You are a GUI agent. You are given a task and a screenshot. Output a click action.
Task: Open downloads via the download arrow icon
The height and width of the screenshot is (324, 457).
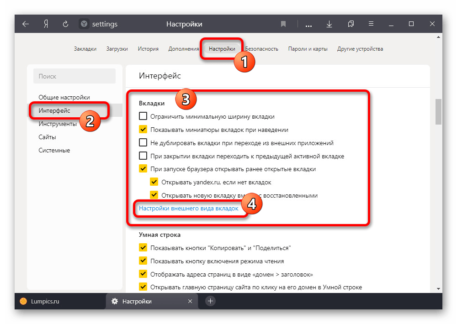329,24
